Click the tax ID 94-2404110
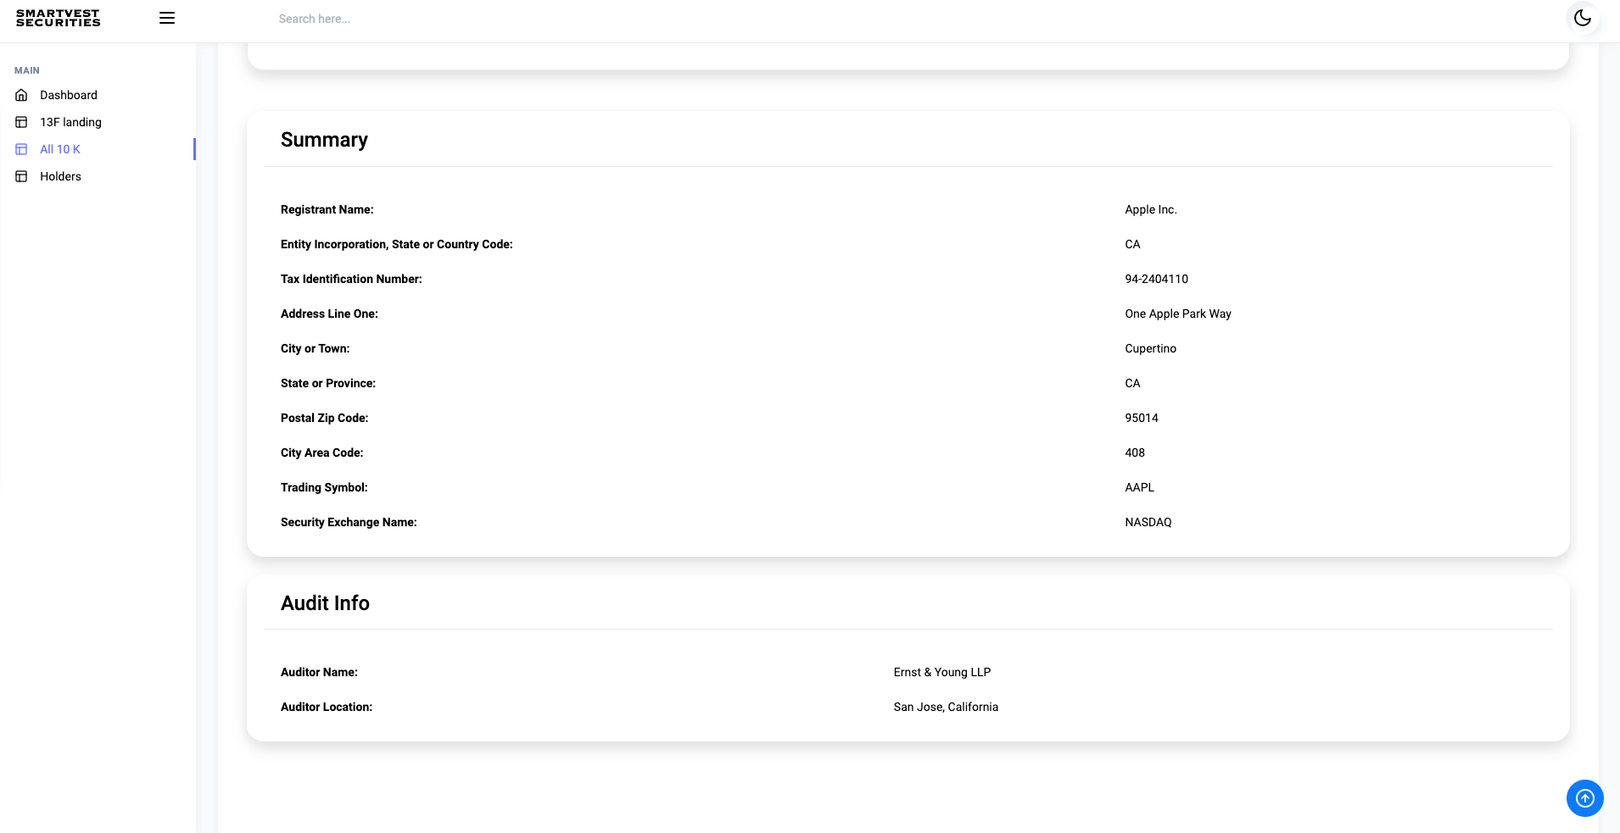Viewport: 1620px width, 833px height. [x=1156, y=279]
